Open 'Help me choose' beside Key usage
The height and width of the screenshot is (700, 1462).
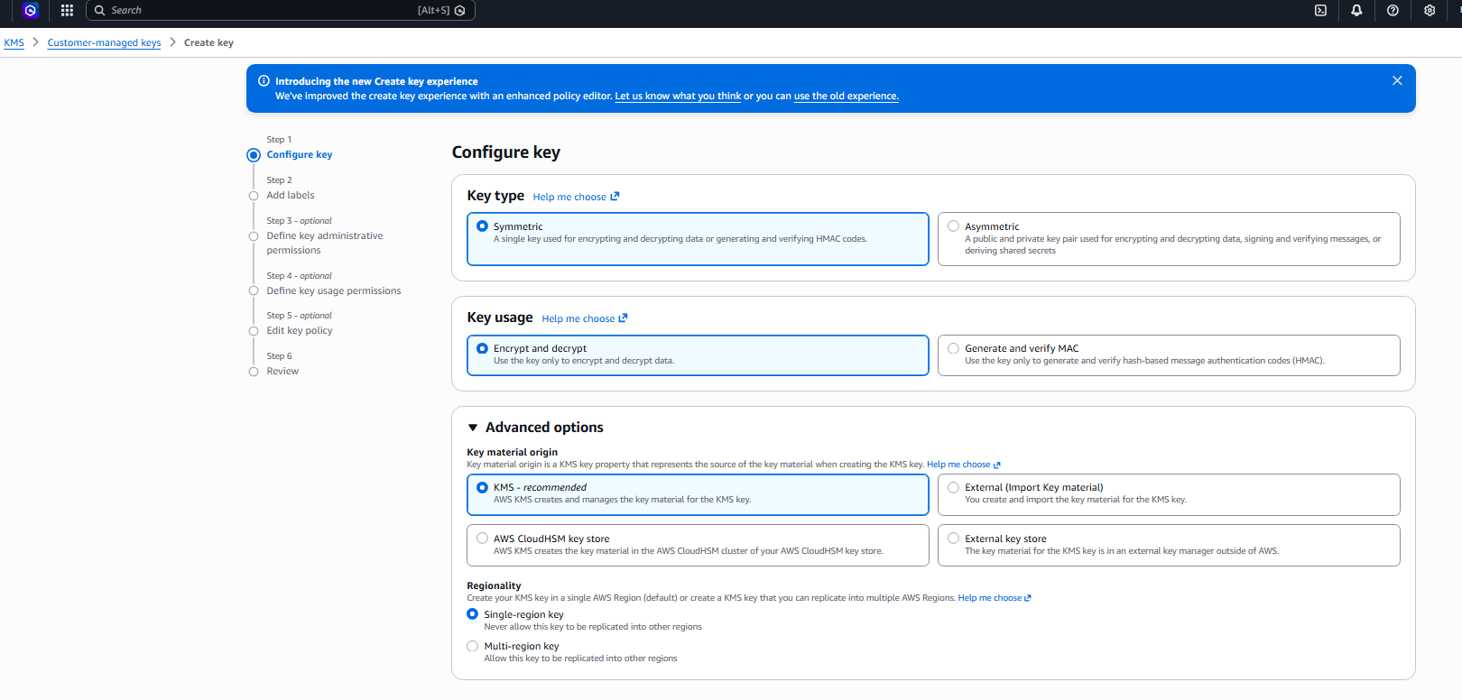point(585,318)
